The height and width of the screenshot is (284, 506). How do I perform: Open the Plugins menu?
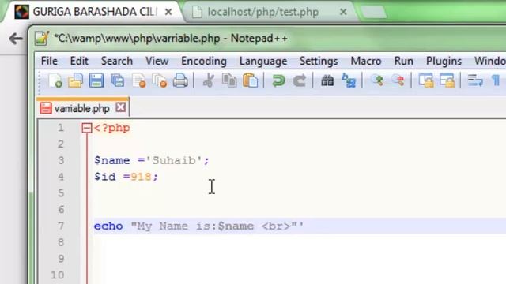click(x=444, y=61)
